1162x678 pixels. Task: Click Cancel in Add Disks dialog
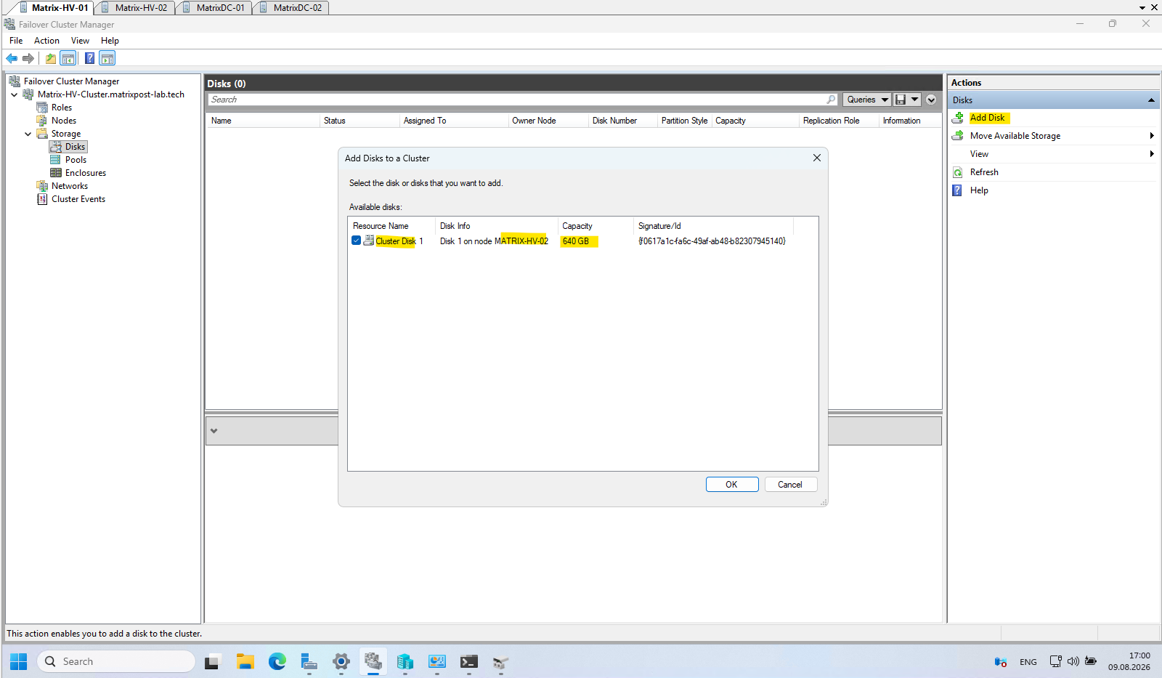point(791,485)
